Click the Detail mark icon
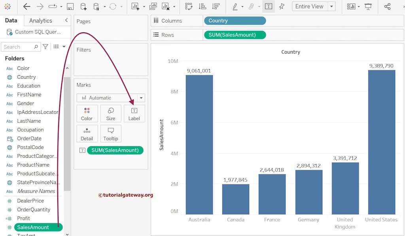 tap(87, 133)
